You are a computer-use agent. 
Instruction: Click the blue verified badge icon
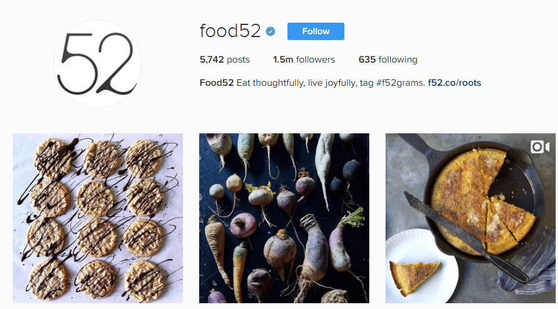coord(271,31)
